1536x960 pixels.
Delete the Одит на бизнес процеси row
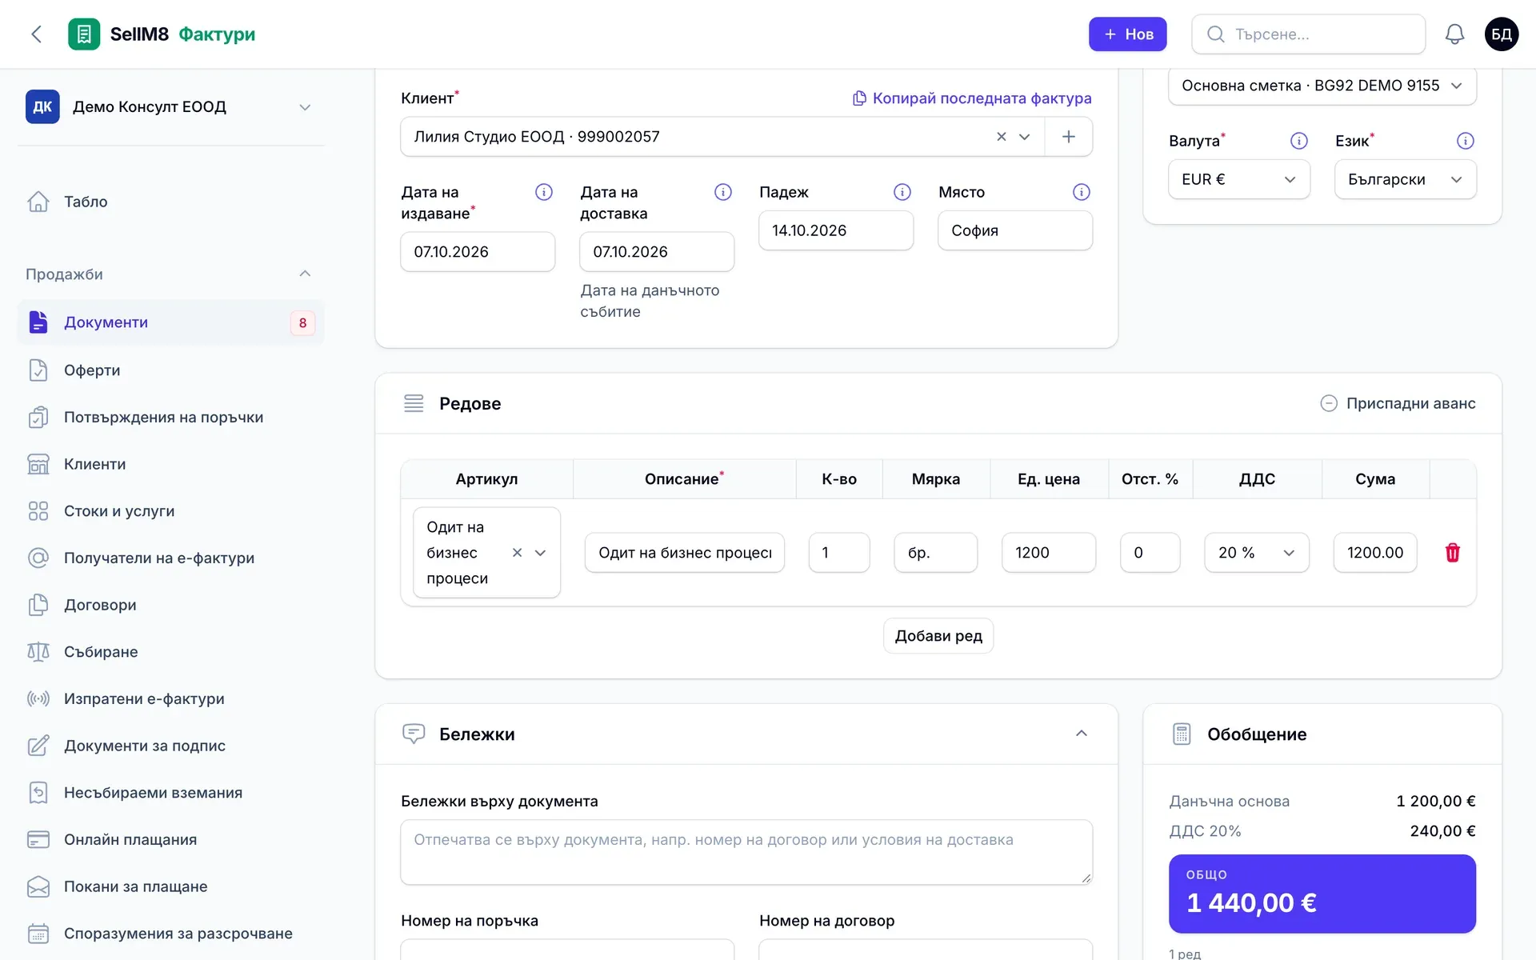tap(1453, 553)
